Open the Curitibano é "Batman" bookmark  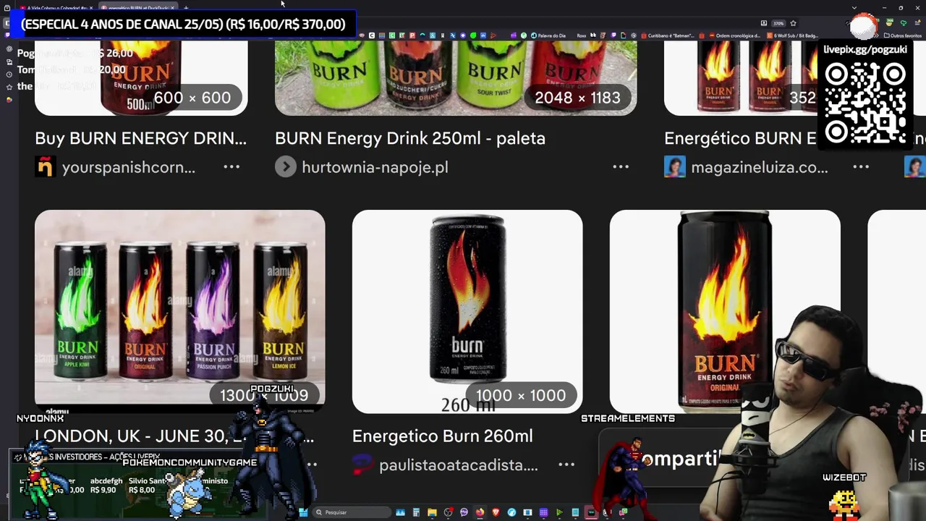coord(668,35)
